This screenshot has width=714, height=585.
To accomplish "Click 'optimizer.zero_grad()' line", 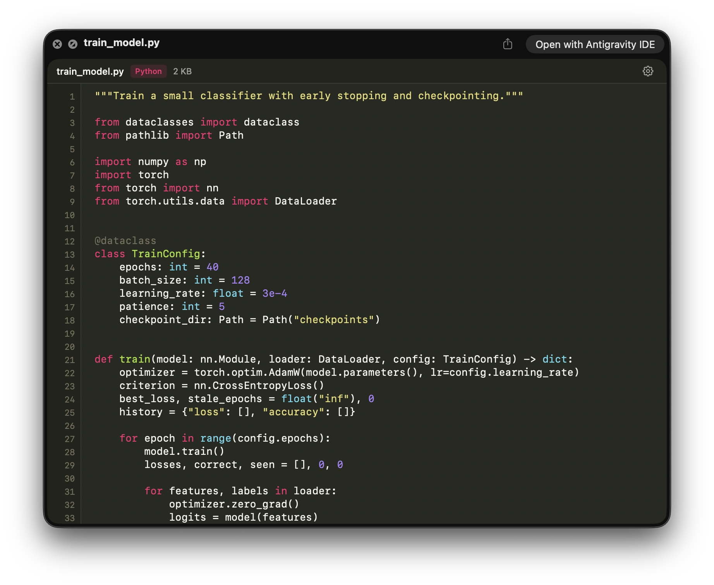I will (x=234, y=504).
